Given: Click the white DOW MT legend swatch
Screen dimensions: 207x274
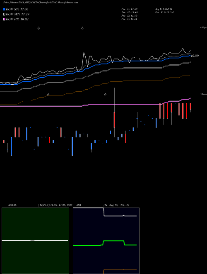Looking at the screenshot, I should (4, 15).
